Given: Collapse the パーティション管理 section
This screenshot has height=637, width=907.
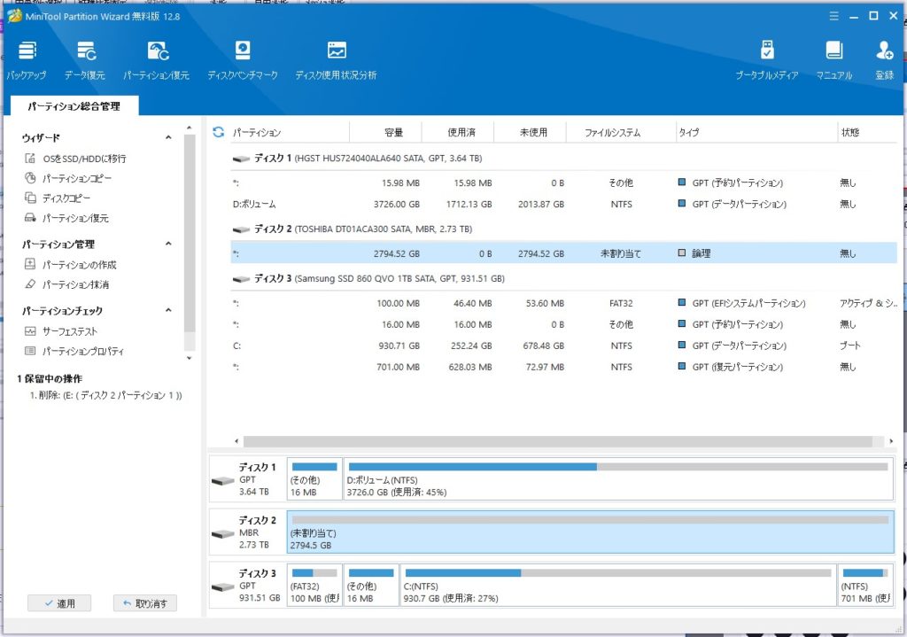Looking at the screenshot, I should (x=167, y=244).
